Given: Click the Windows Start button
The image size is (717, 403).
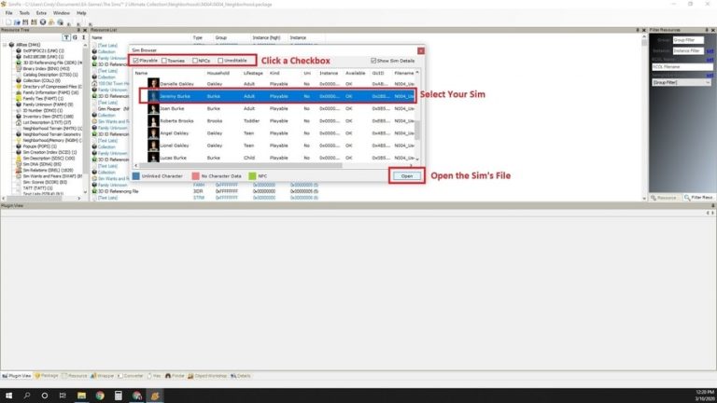Looking at the screenshot, I should (x=8, y=395).
